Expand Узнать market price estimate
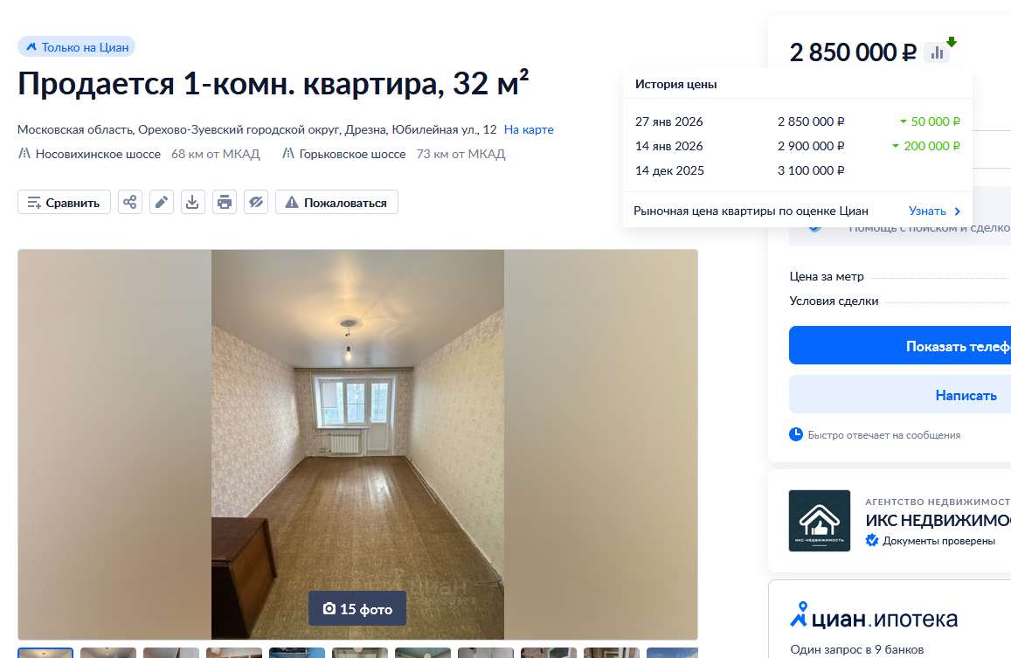Screen dimensions: 1011x658 934,211
